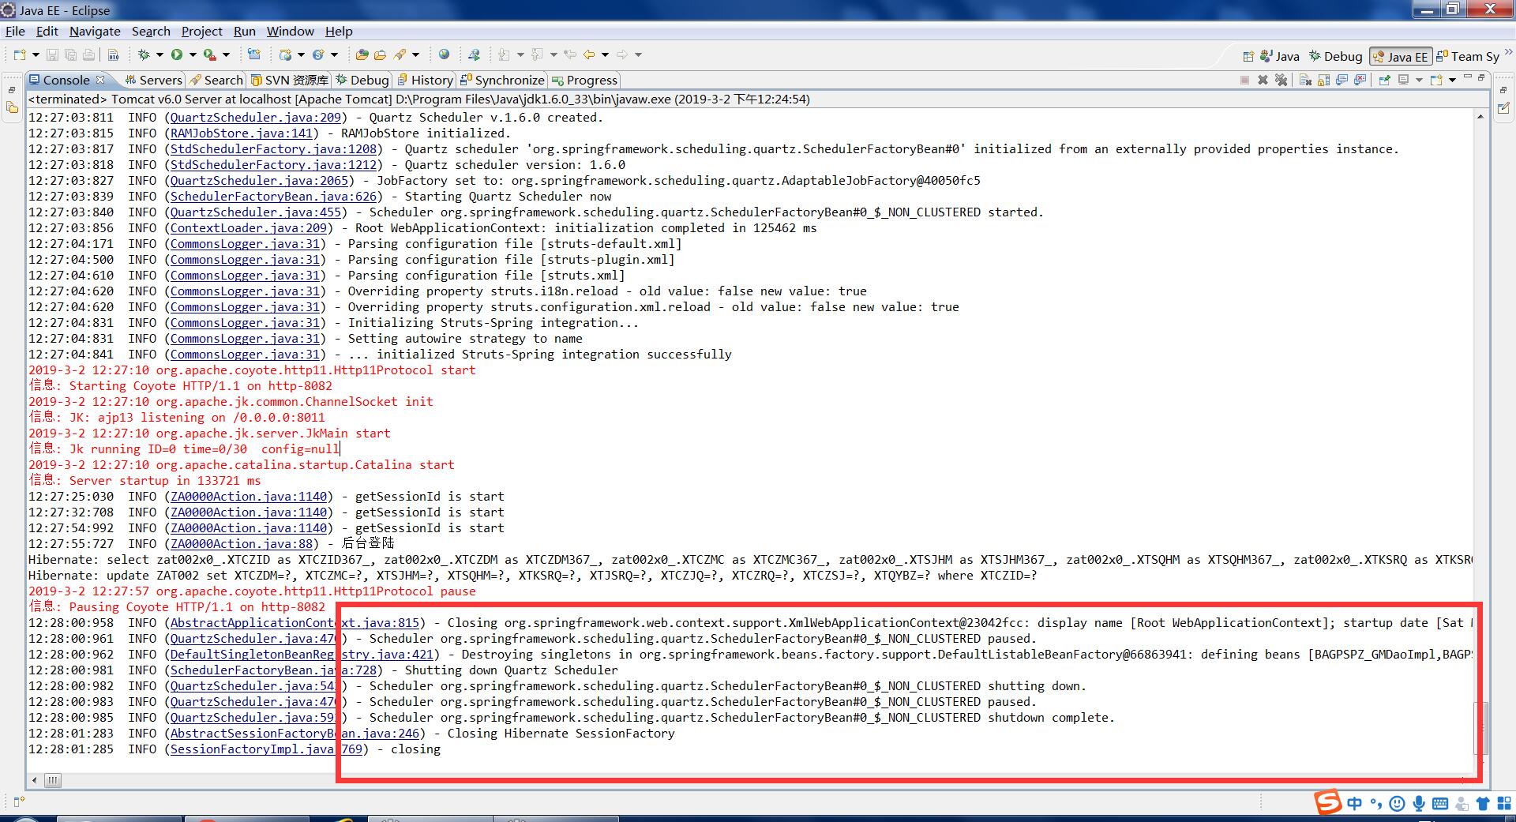
Task: Minimize the Console view panel
Action: click(x=1467, y=76)
